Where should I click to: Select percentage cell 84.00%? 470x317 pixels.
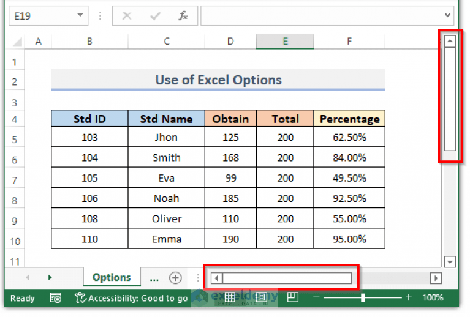[351, 158]
